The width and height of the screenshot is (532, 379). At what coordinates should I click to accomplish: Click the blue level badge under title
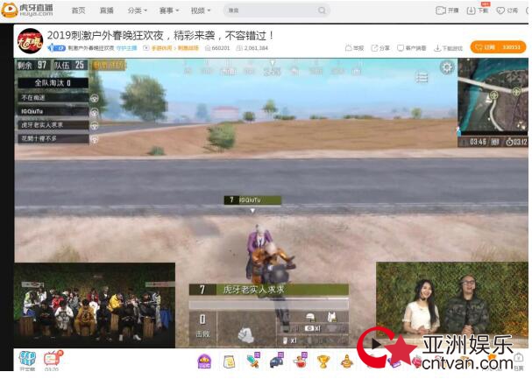coord(56,48)
